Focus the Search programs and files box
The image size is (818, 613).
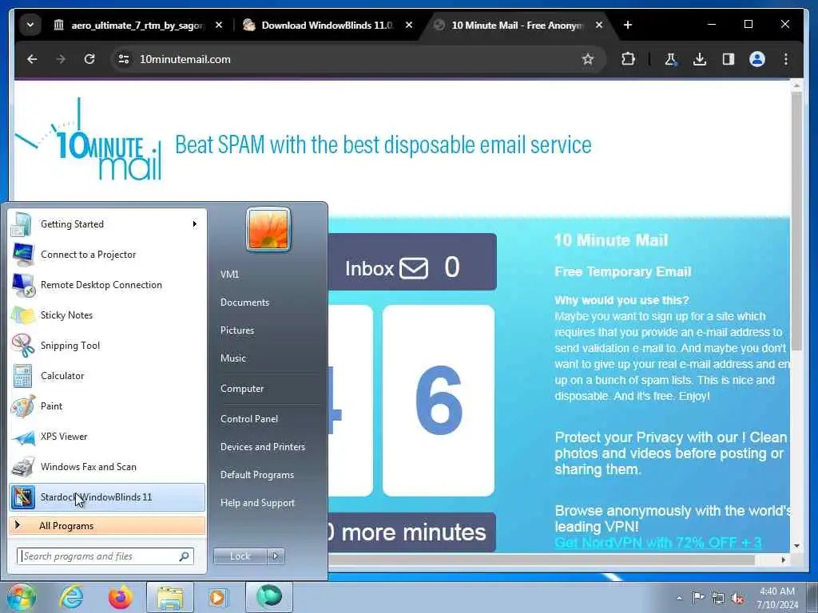point(105,556)
